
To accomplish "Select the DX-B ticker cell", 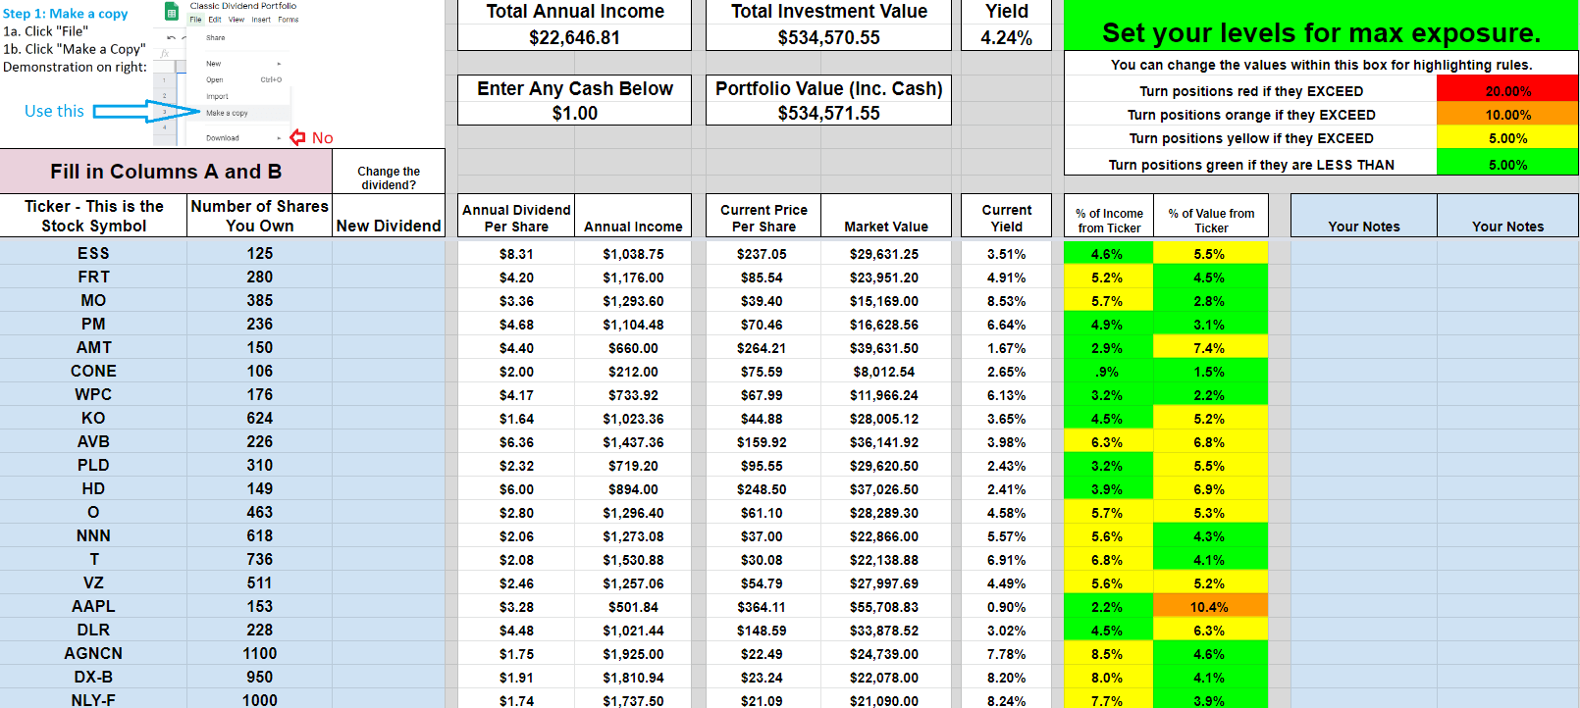I will [x=93, y=677].
